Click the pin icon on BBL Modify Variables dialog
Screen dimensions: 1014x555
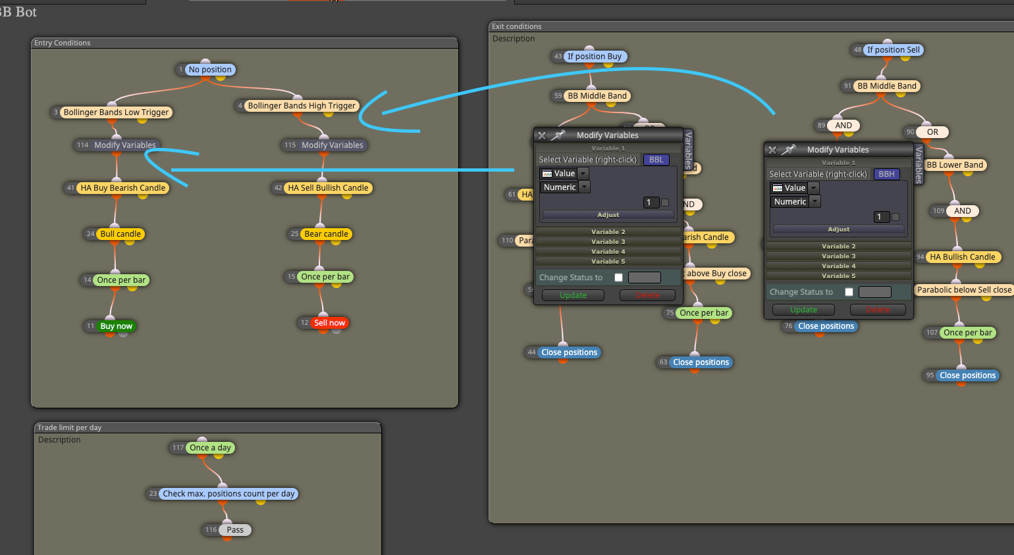point(558,135)
